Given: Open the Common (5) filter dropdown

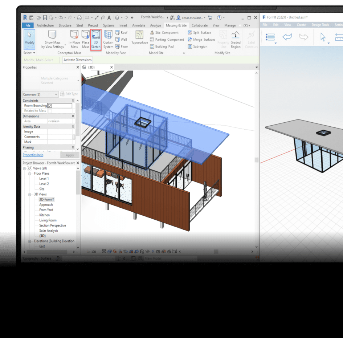Looking at the screenshot, I should click(x=40, y=94).
